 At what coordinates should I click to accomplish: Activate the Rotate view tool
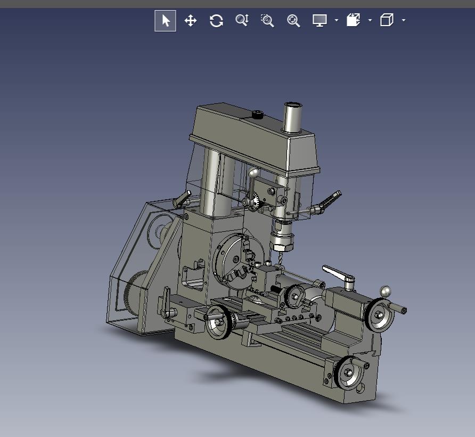(216, 21)
